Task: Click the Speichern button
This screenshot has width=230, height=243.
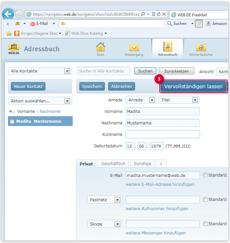Action: point(92,86)
